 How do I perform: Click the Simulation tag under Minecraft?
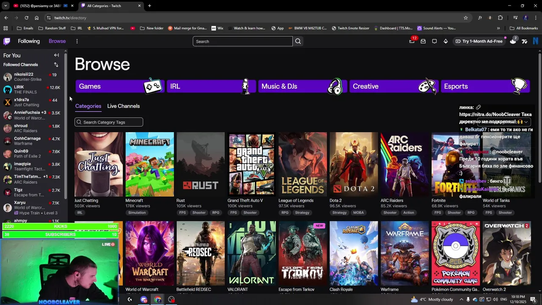pyautogui.click(x=137, y=213)
